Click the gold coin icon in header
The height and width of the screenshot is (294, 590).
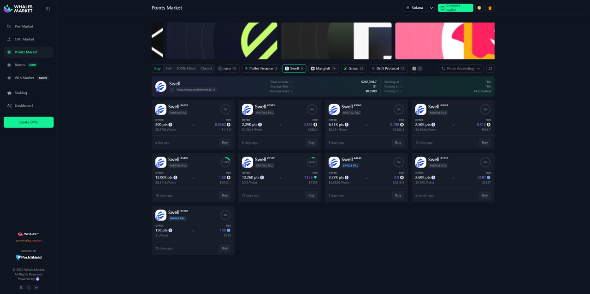(479, 8)
